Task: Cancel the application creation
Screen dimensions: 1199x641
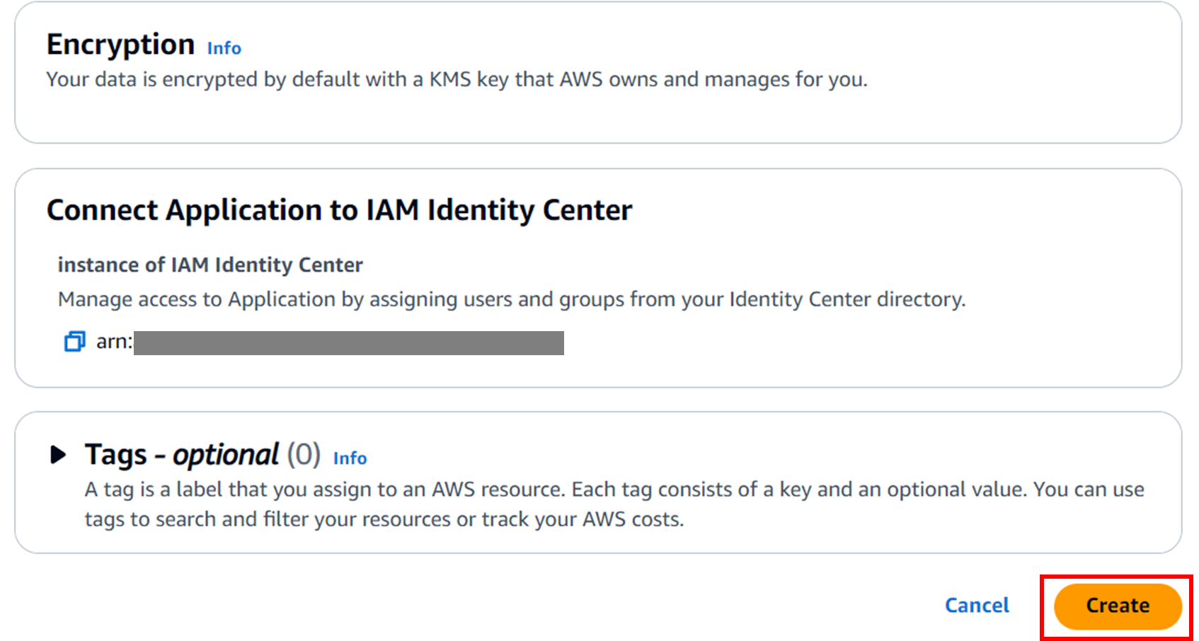Action: [977, 606]
